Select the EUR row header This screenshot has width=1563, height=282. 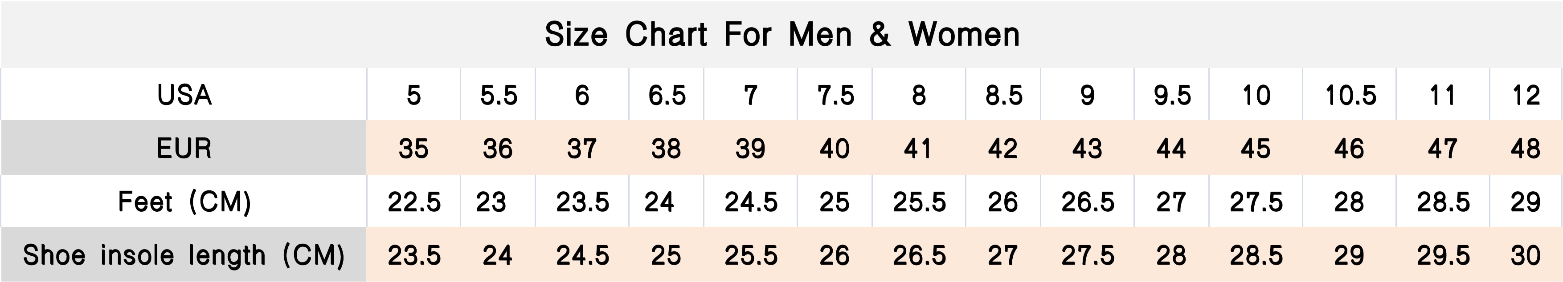pos(184,148)
